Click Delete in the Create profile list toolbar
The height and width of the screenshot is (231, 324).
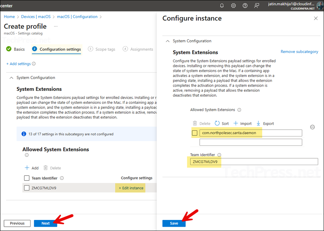pos(52,168)
